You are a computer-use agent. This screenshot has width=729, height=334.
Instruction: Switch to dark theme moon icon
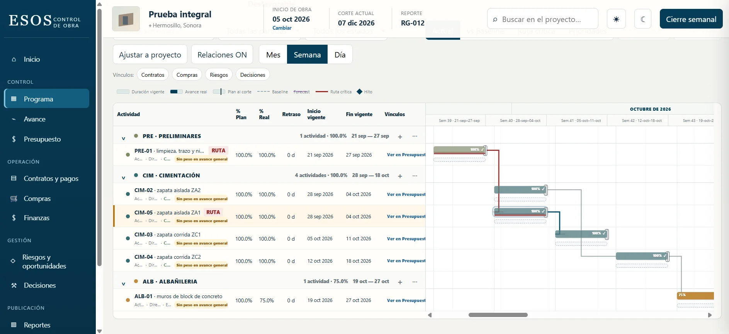tap(643, 19)
